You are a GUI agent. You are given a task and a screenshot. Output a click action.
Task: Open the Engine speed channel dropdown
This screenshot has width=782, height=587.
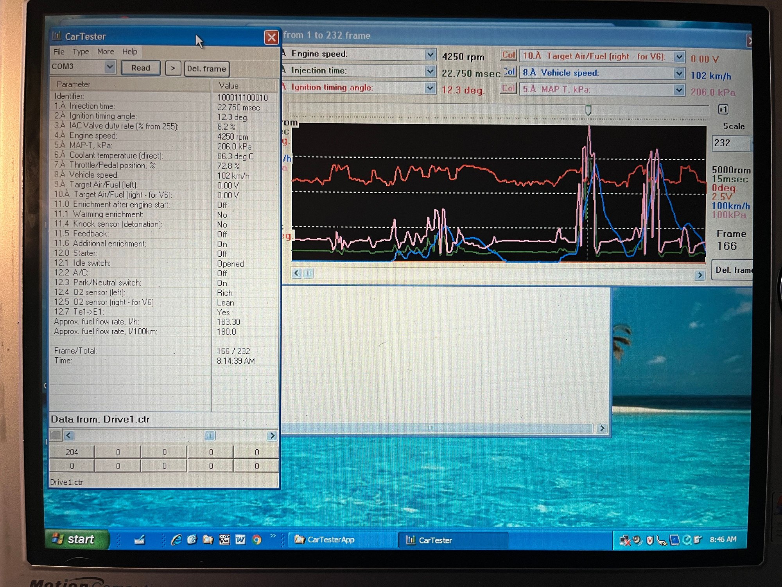430,54
